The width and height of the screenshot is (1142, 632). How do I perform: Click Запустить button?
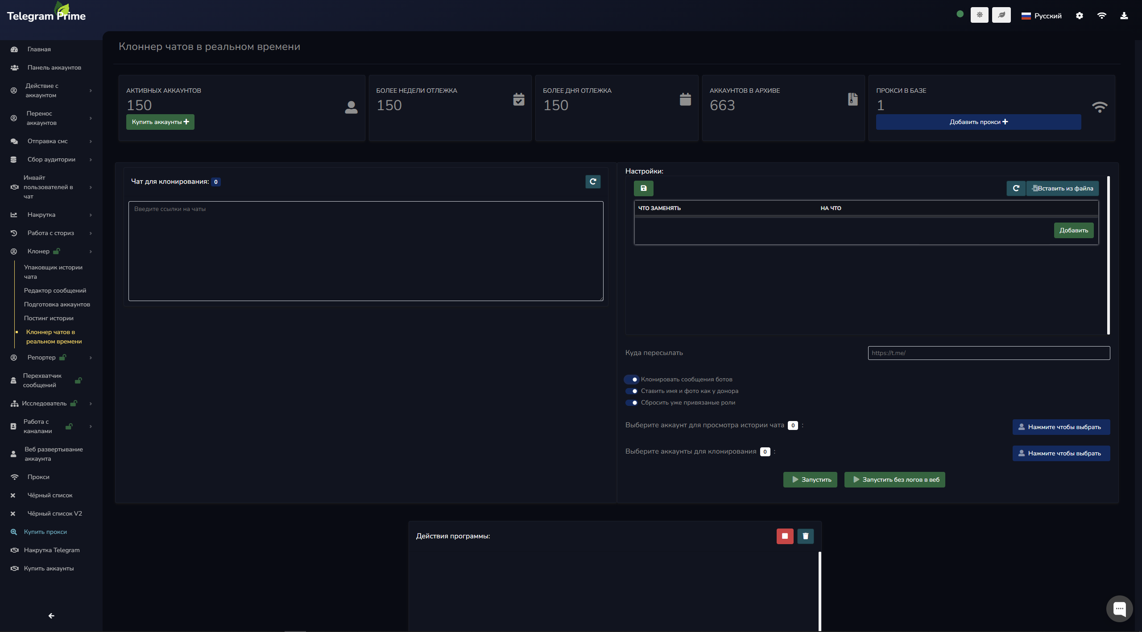pos(810,480)
